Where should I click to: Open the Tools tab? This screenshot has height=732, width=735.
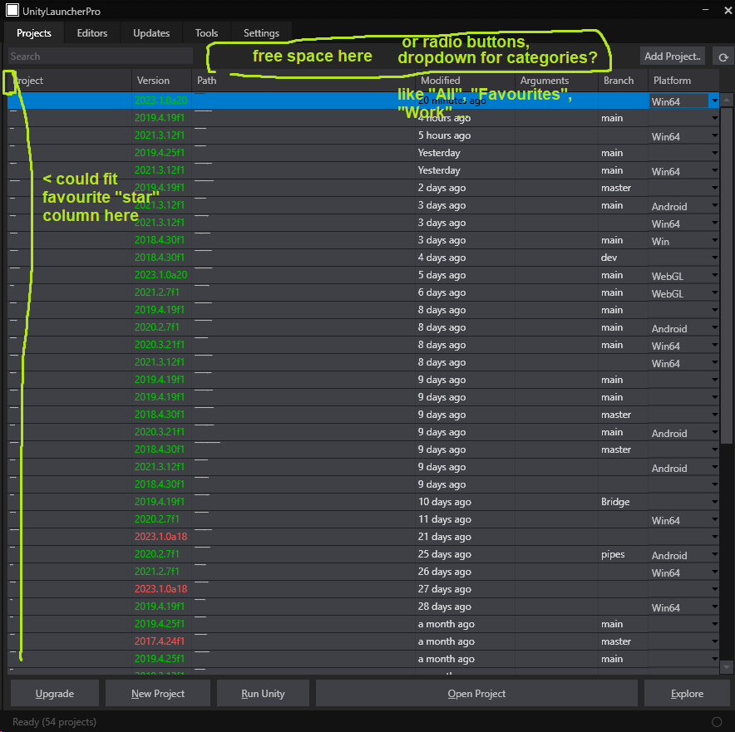point(206,32)
